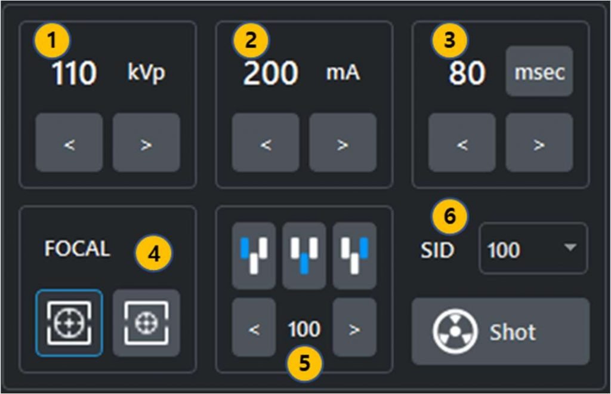Decrease the mA value
Viewport: 611px width, 394px height.
(x=266, y=144)
